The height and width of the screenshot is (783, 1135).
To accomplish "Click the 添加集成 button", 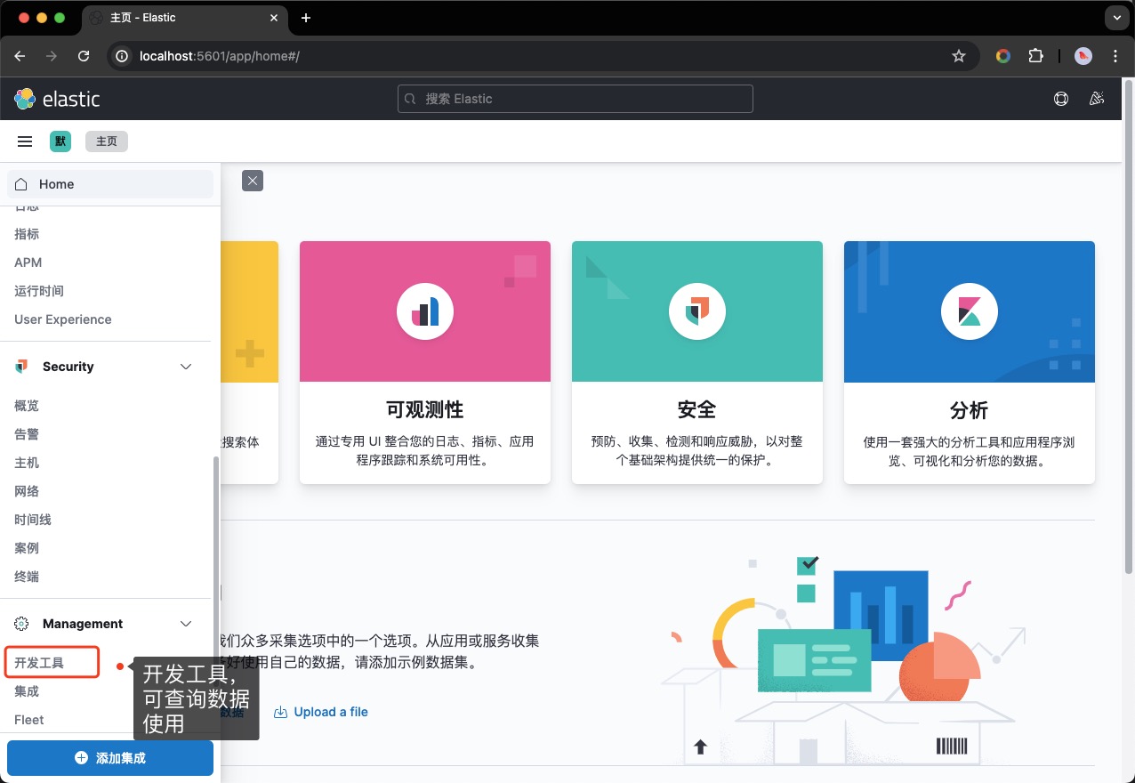I will (x=109, y=757).
